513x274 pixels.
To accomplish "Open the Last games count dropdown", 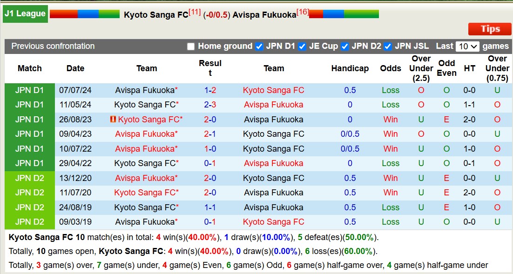I will (468, 46).
